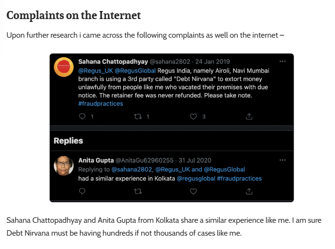Retweet Anita Gupta's reply
This screenshot has height=249, width=335.
click(138, 191)
